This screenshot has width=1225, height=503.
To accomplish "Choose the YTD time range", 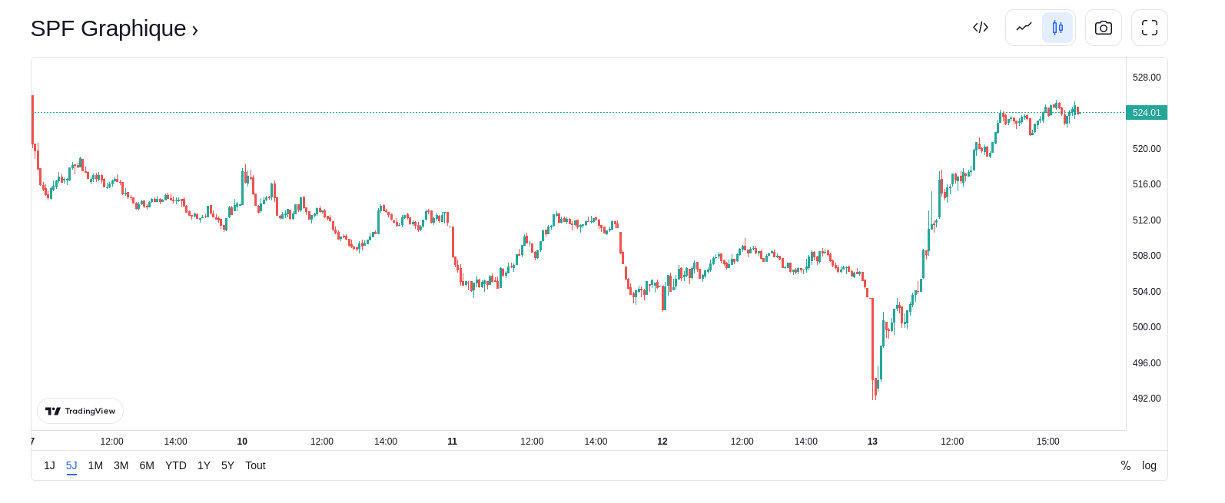I will pyautogui.click(x=176, y=465).
